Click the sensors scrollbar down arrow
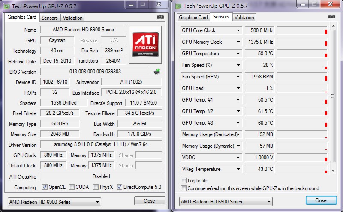The height and width of the screenshot is (212, 343). tap(333, 171)
